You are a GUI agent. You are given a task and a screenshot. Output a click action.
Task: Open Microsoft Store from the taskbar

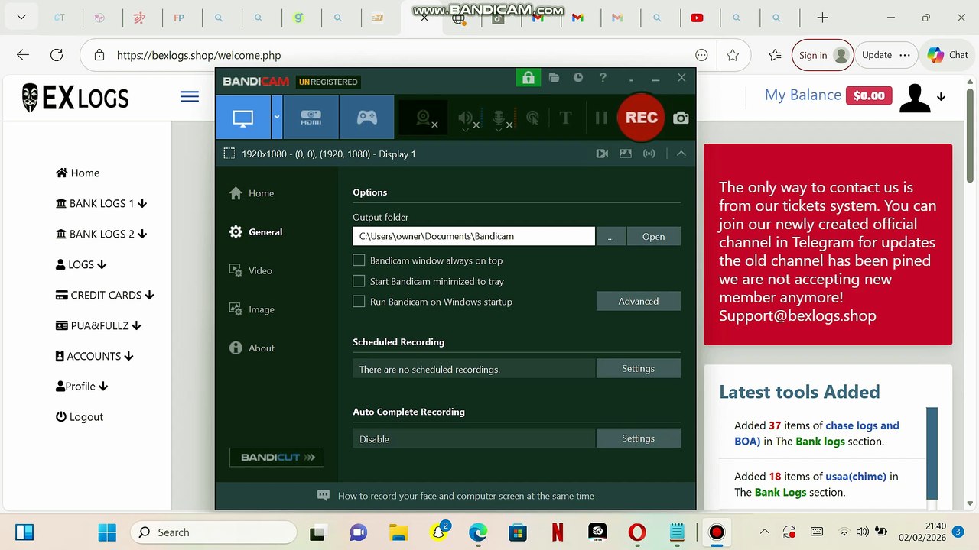[x=518, y=532]
